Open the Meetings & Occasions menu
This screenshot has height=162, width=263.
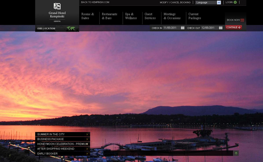pos(172,16)
